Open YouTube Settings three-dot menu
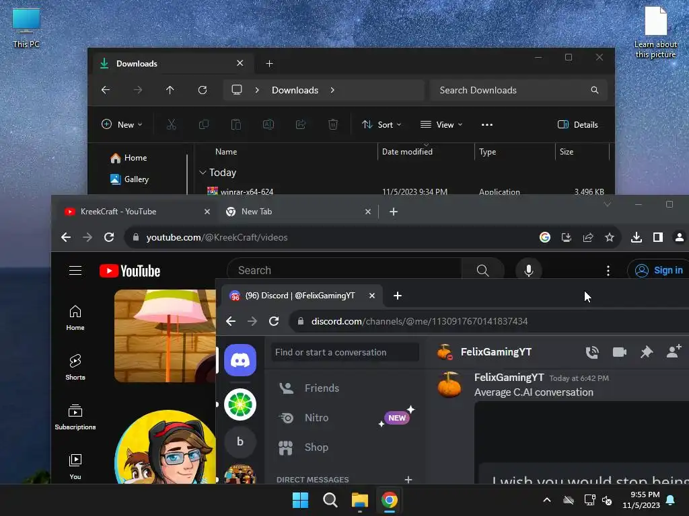 pos(608,271)
